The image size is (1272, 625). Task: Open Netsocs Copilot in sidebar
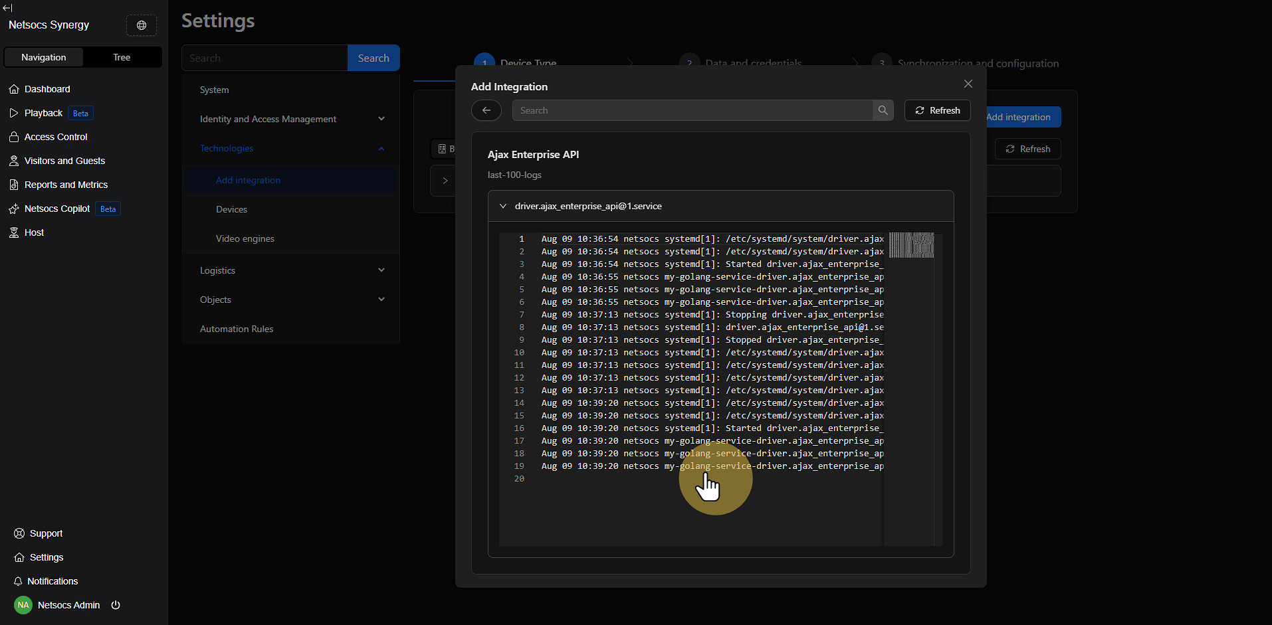(57, 209)
